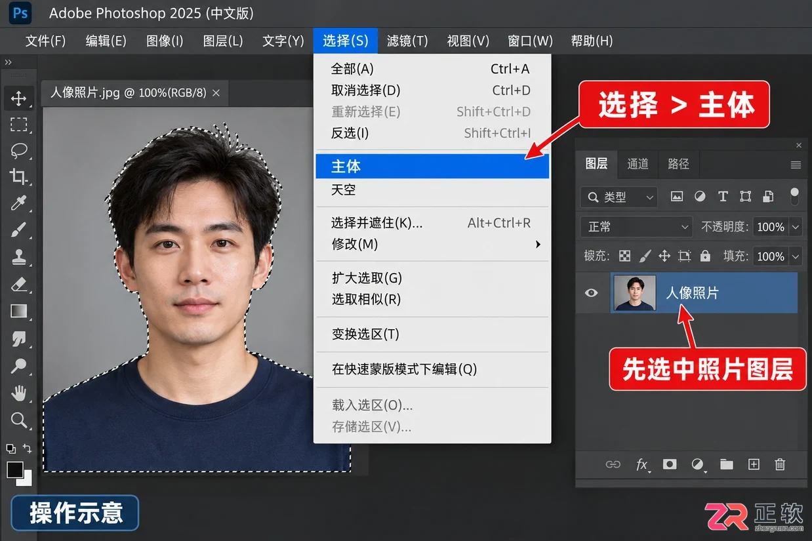Swap foreground and background colors
812x541 pixels.
click(27, 449)
